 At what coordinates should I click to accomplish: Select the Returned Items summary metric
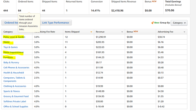click(77, 7)
